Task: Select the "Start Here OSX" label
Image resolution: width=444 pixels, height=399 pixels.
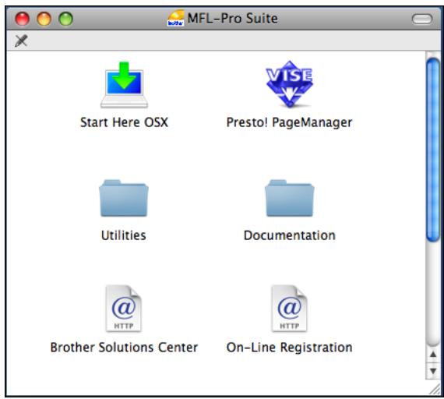Action: (x=124, y=122)
